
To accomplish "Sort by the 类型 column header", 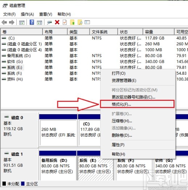I will coord(79,32).
